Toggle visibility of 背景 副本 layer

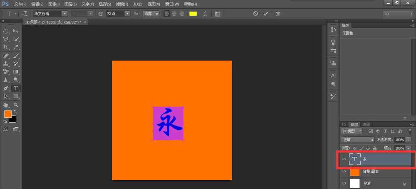[344, 171]
